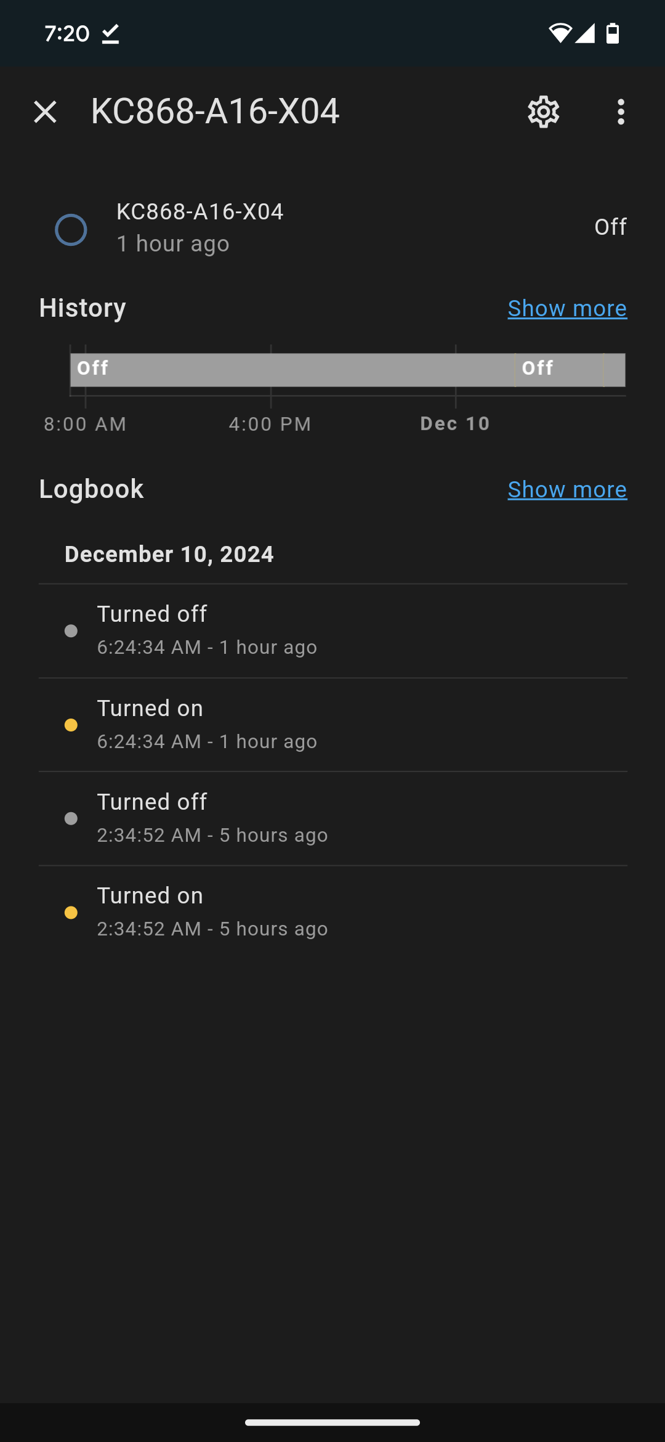Tap the Wi-Fi icon in status bar

[560, 33]
